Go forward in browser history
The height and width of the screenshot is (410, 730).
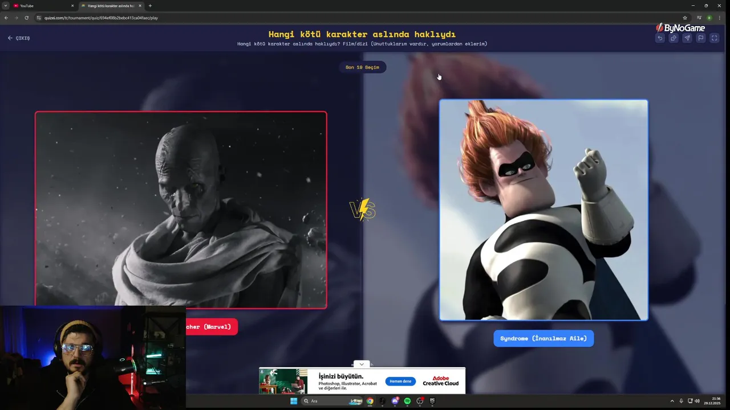[16, 18]
